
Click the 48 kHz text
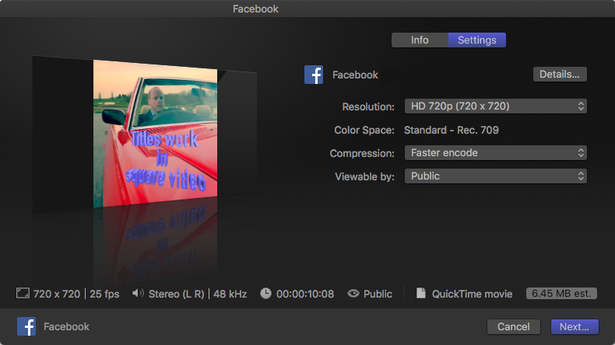[230, 294]
